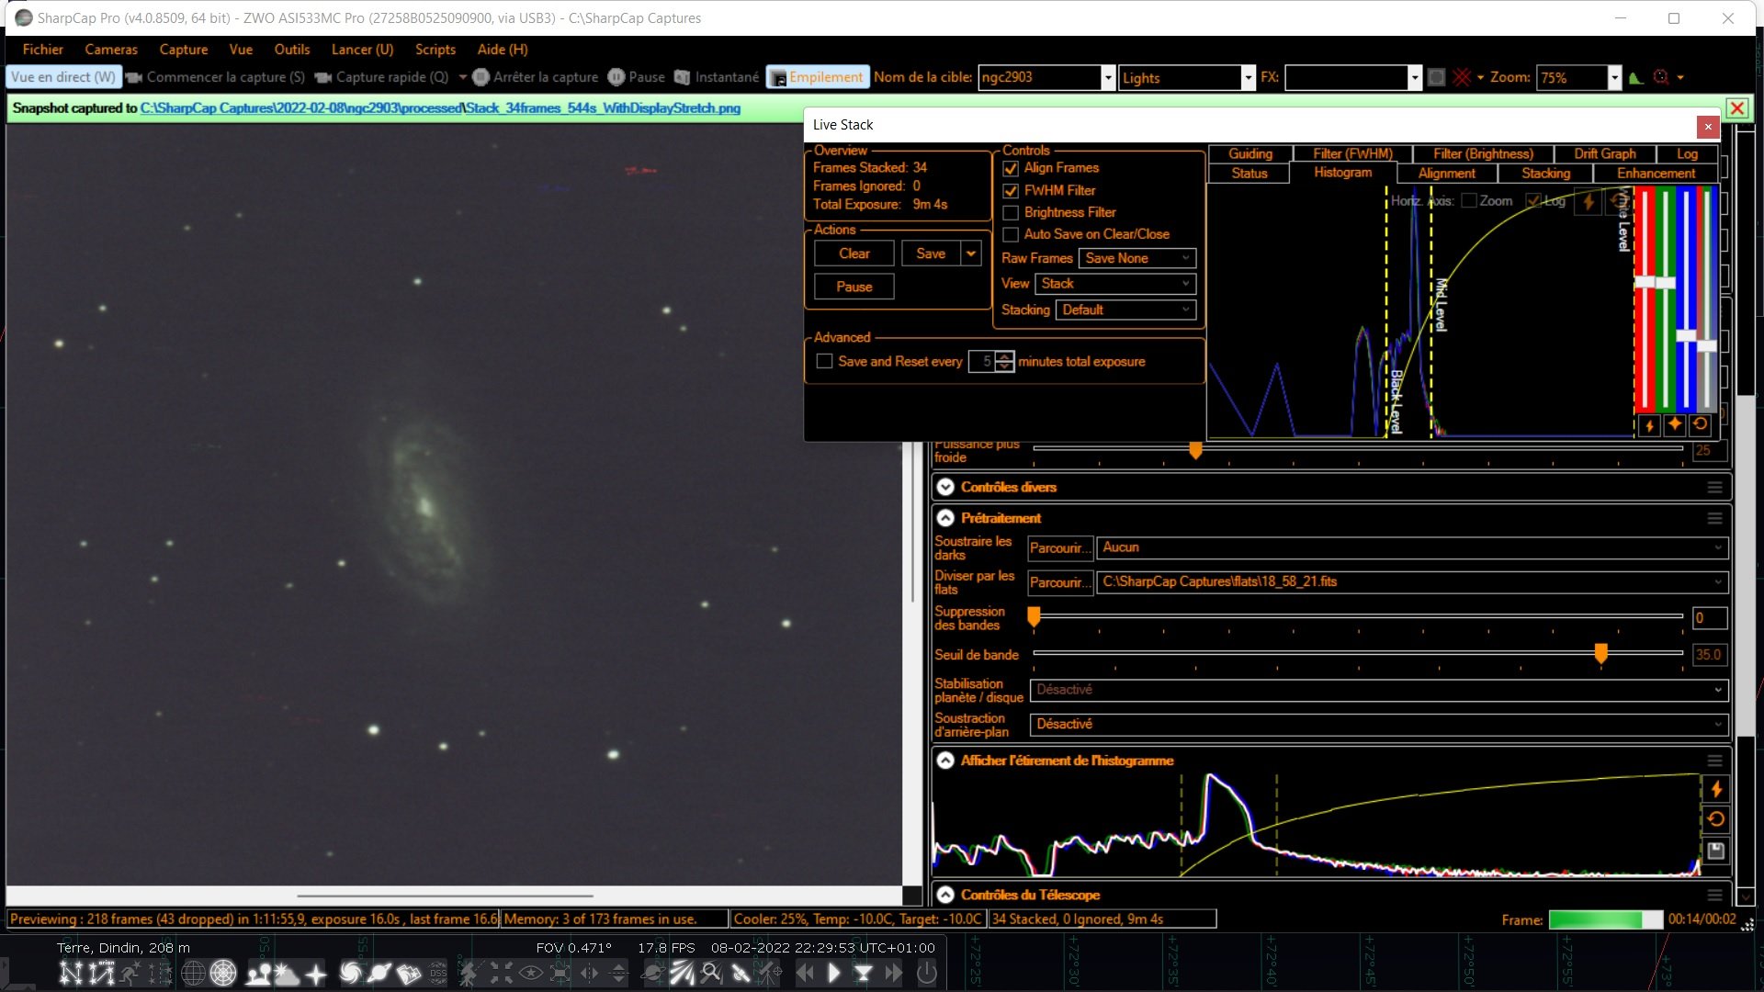This screenshot has width=1764, height=992.
Task: Collapse the Prétraitement section
Action: click(x=945, y=518)
